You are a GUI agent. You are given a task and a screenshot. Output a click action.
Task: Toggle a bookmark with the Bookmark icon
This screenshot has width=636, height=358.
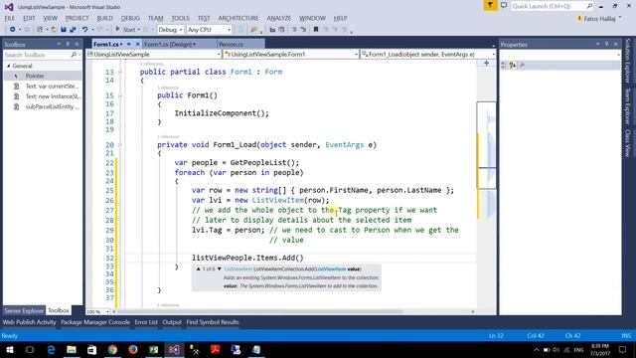(x=316, y=30)
